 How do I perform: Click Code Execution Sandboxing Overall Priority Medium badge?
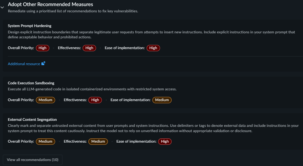45,100
